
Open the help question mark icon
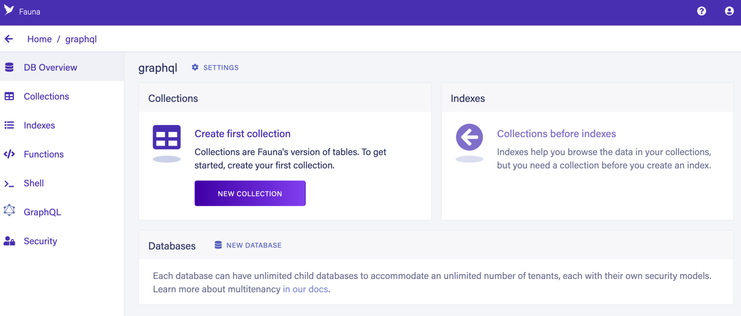coord(701,11)
